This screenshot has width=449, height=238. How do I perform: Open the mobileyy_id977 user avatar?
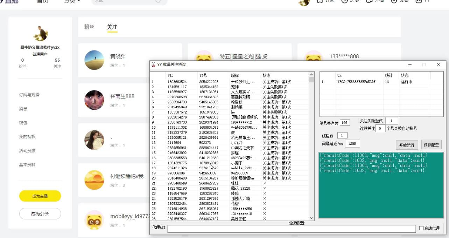tap(94, 220)
